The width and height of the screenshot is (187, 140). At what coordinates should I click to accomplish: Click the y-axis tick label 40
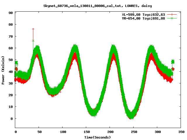pos(11,72)
